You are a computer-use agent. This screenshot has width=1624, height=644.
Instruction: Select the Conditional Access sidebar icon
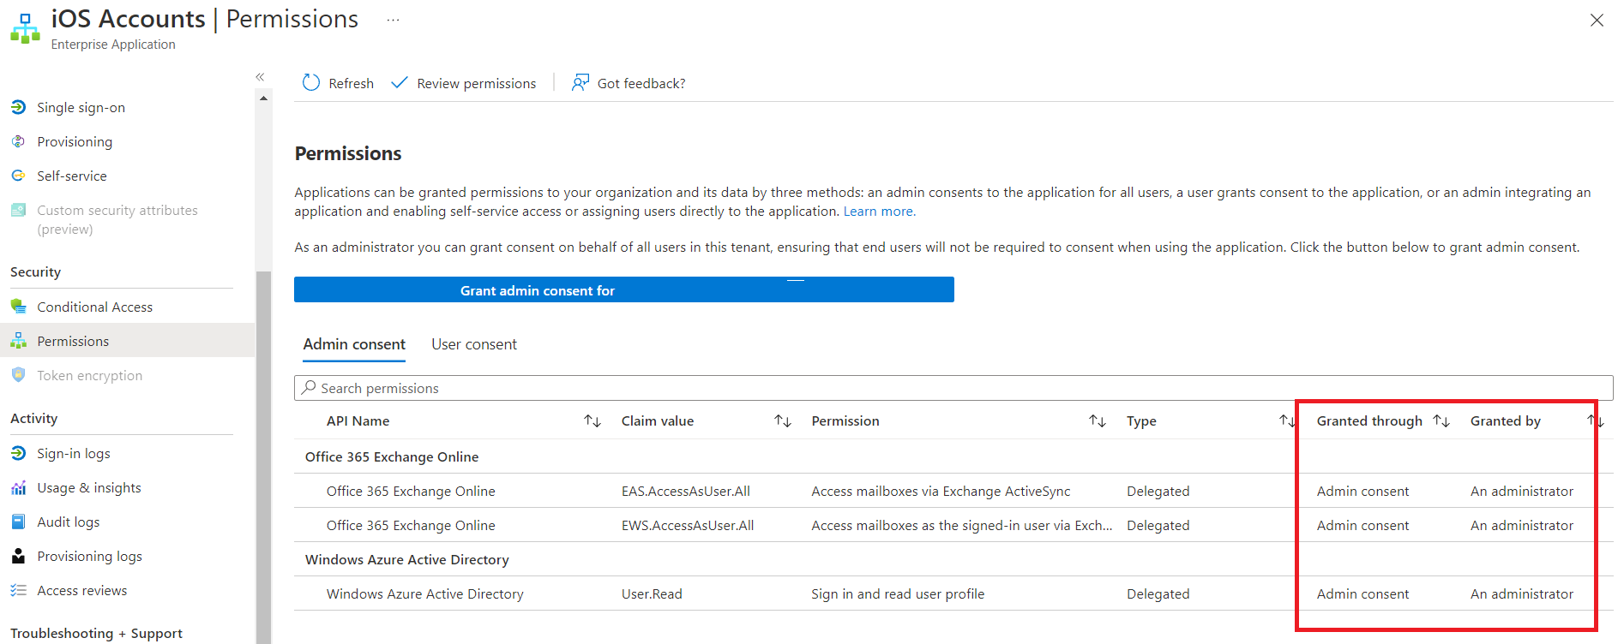[18, 307]
